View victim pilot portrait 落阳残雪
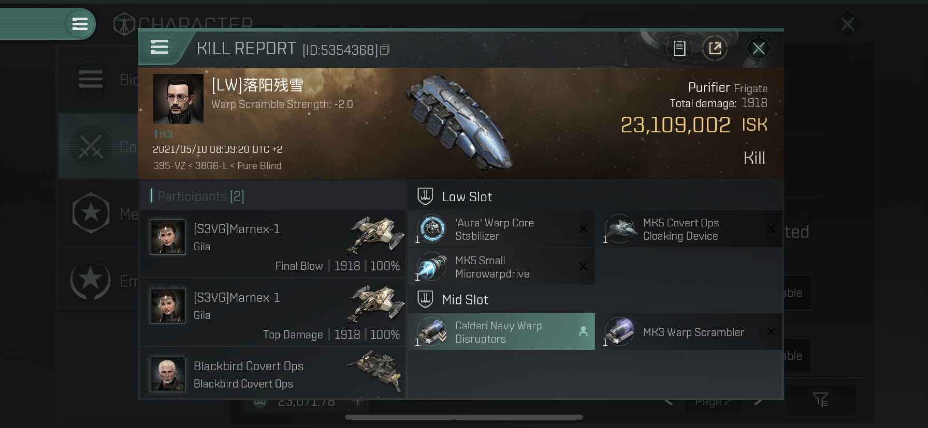The height and width of the screenshot is (428, 928). pyautogui.click(x=178, y=99)
